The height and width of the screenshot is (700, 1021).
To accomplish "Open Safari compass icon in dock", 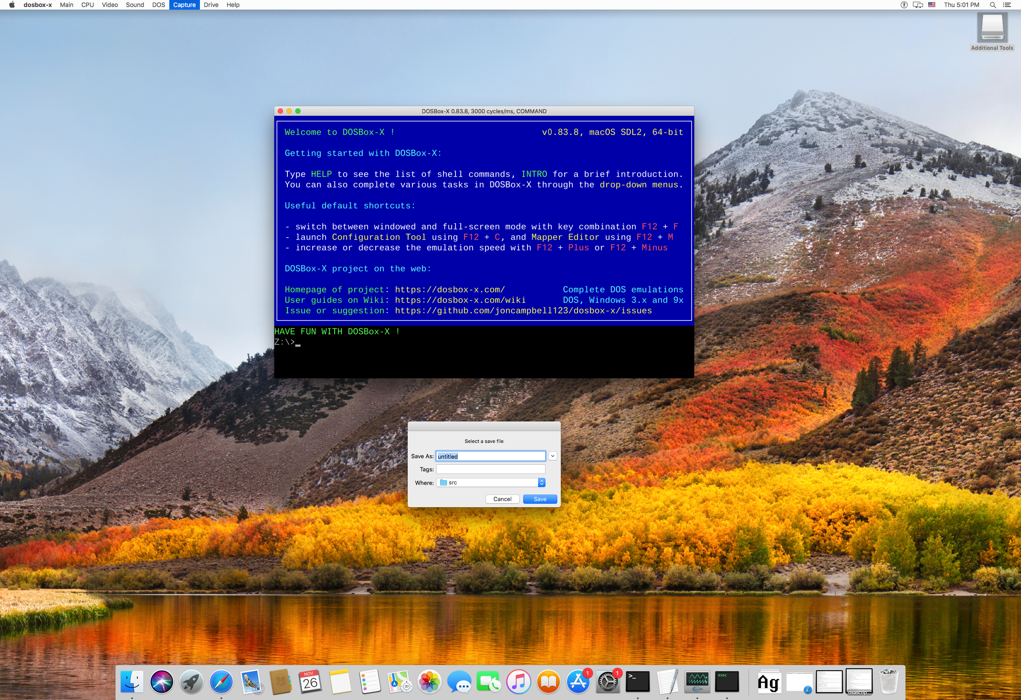I will [x=221, y=682].
